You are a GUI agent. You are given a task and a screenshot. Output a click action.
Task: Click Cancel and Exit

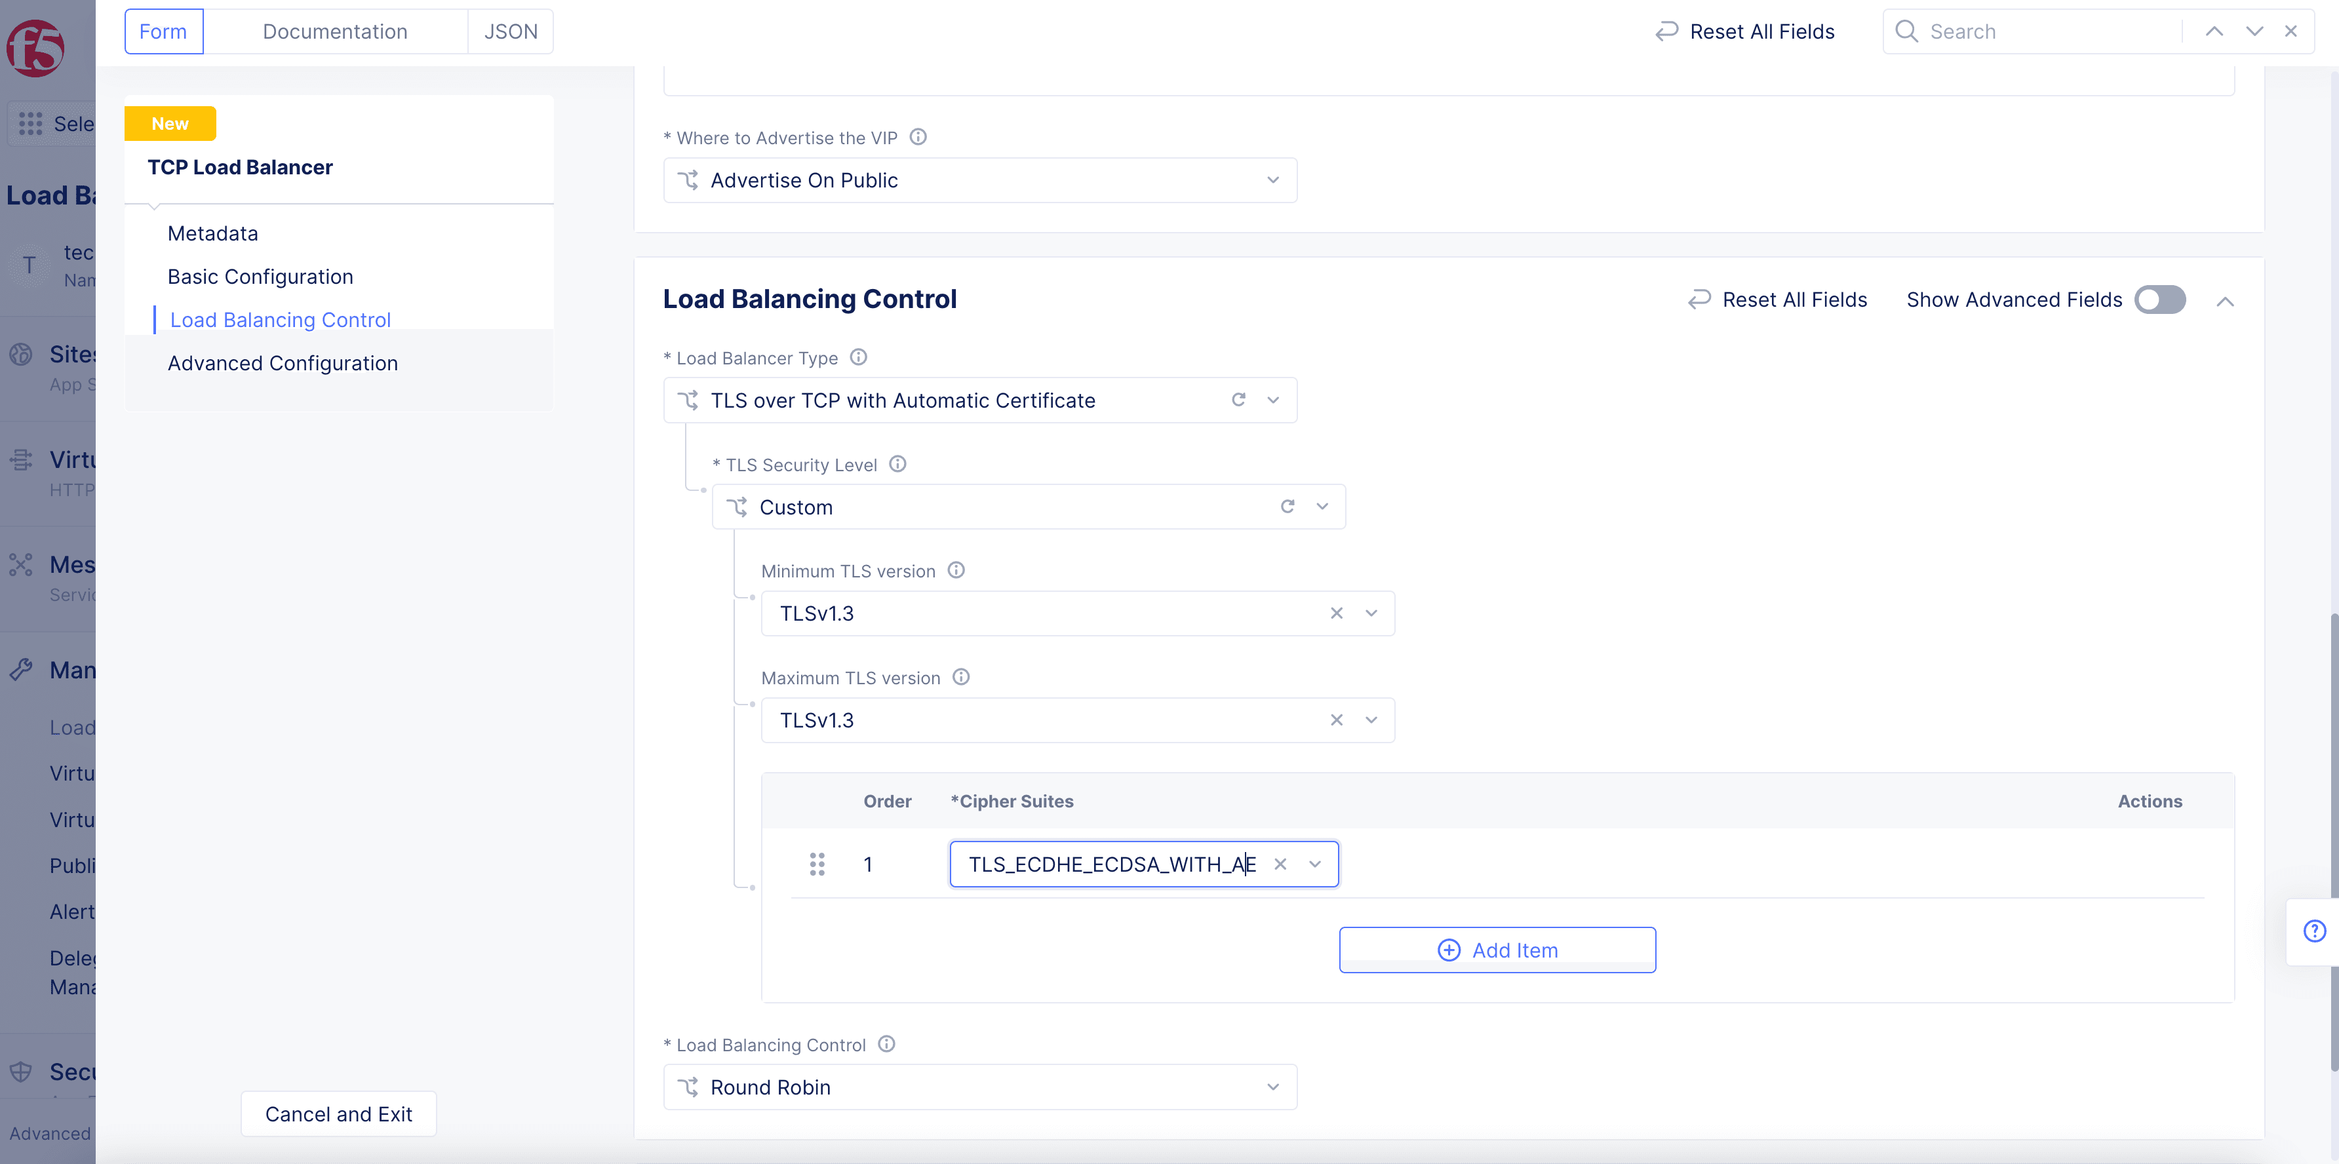tap(338, 1114)
